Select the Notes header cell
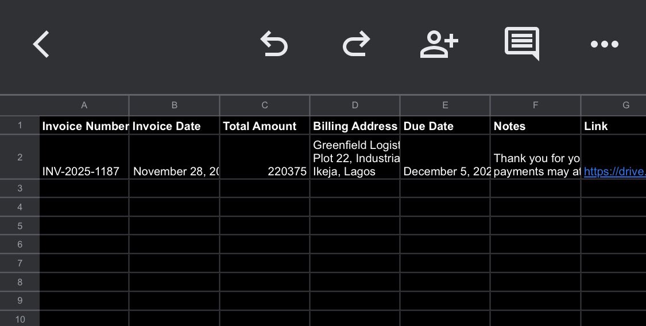The height and width of the screenshot is (326, 646). [x=535, y=126]
